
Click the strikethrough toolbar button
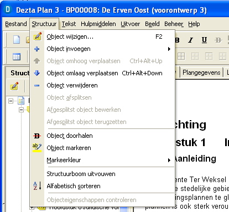click(x=218, y=40)
